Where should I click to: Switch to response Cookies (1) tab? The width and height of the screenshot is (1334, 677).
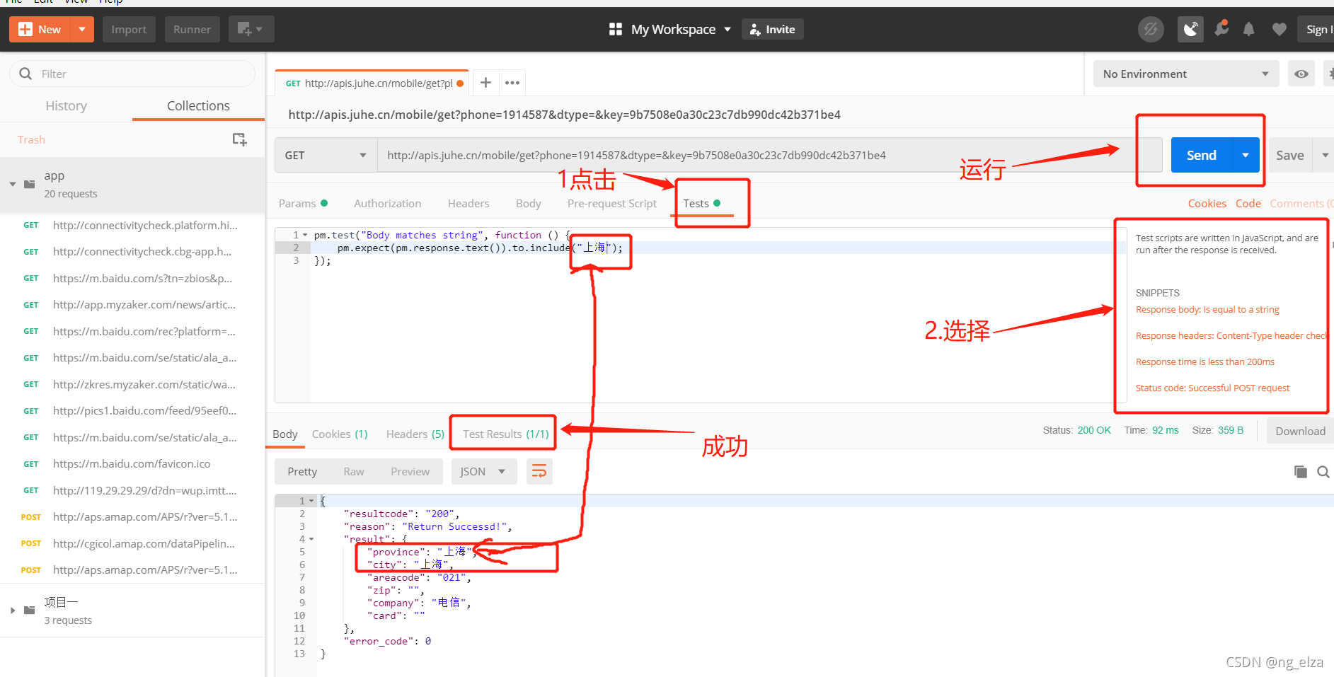point(340,434)
